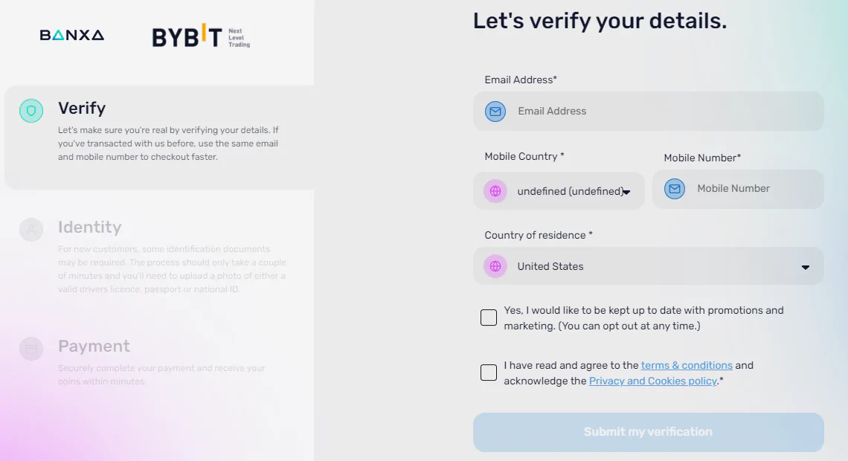848x461 pixels.
Task: Click the globe icon in Mobile Country
Action: tap(495, 191)
